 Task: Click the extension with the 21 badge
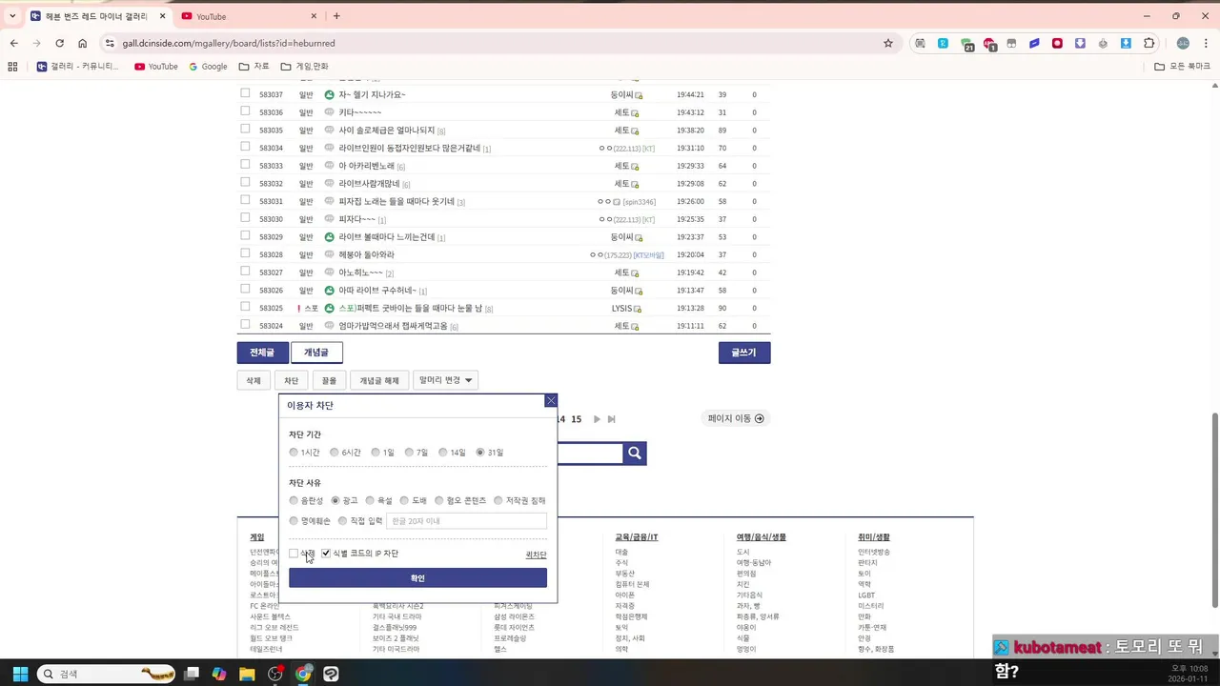click(966, 43)
